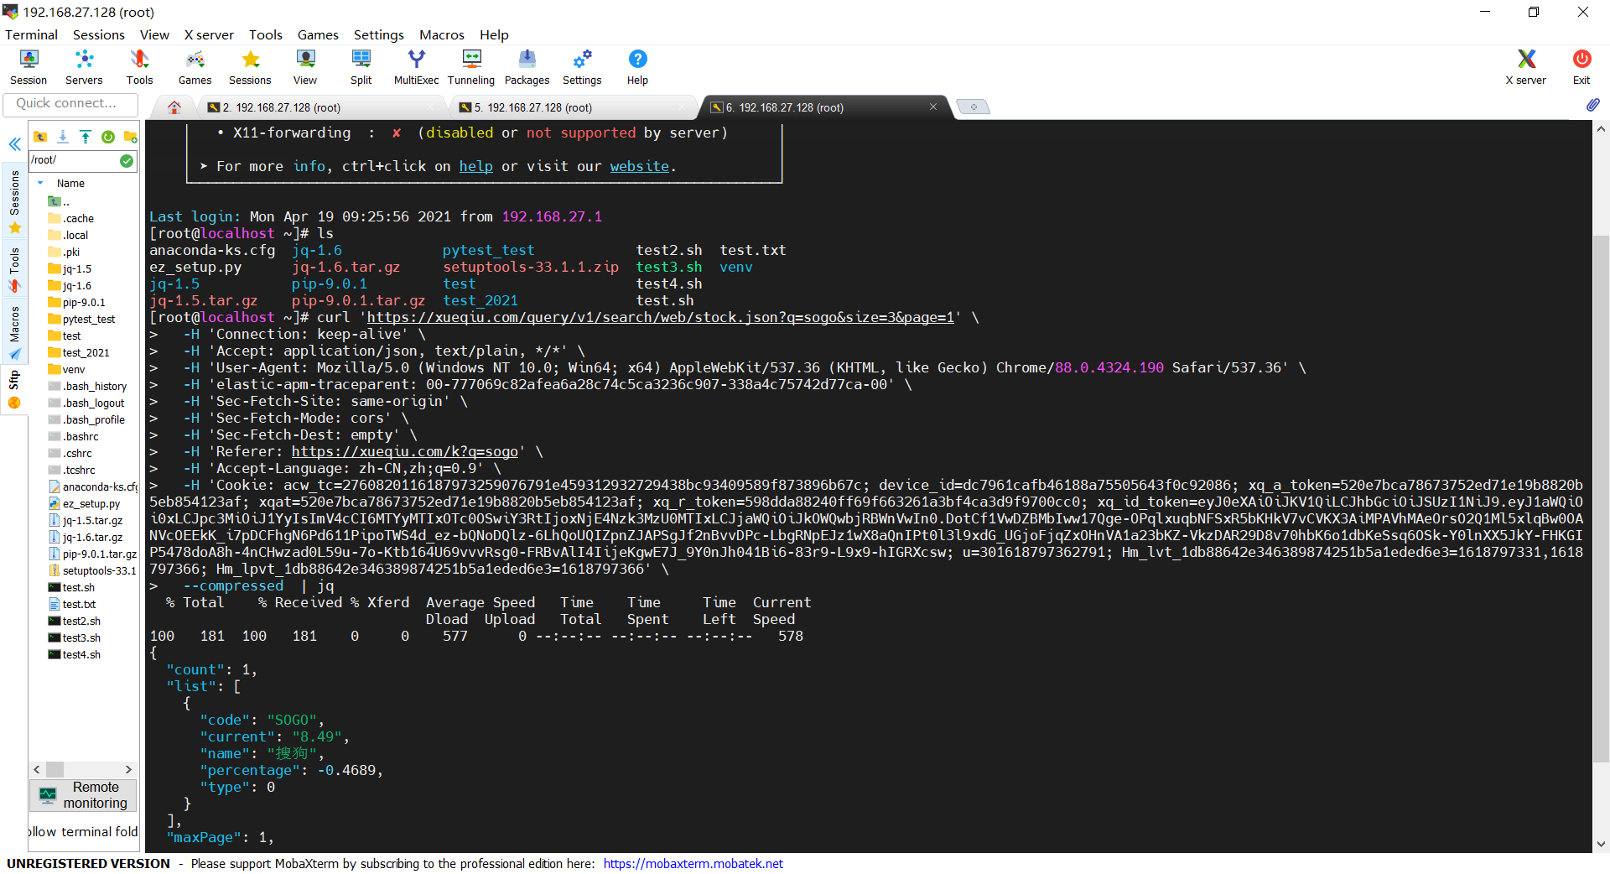1610x874 pixels.
Task: Click terminal scrollbar up arrow
Action: 1601,129
